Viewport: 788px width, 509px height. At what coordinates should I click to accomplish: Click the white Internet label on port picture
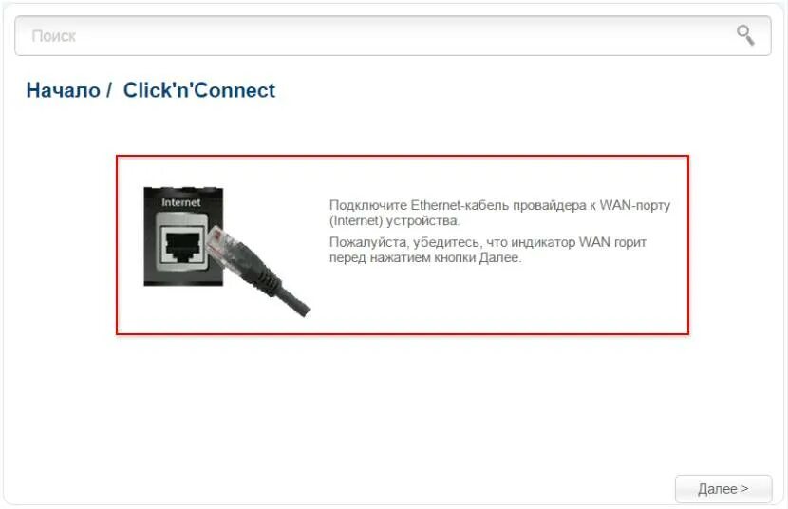click(181, 202)
